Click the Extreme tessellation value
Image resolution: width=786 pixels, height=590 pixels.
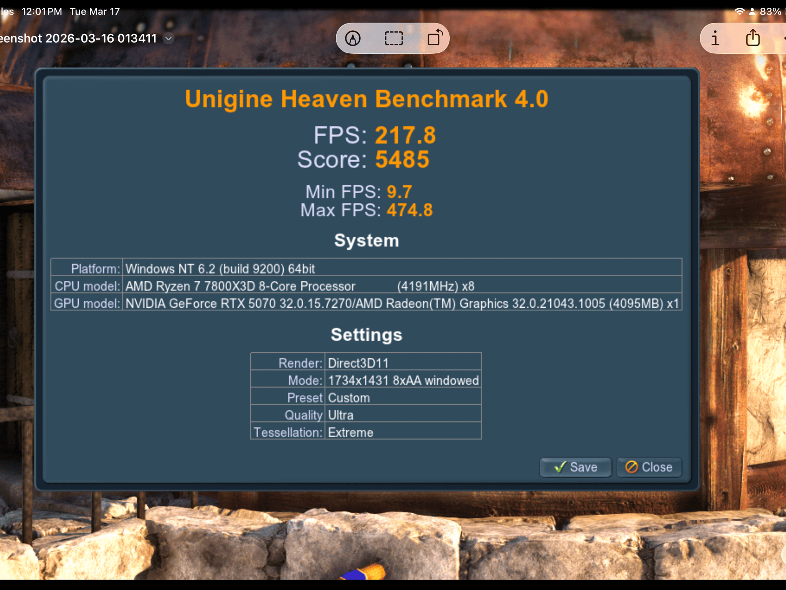(403, 431)
